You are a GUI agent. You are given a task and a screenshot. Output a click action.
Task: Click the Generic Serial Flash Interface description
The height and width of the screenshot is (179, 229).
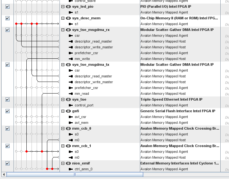click(178, 111)
